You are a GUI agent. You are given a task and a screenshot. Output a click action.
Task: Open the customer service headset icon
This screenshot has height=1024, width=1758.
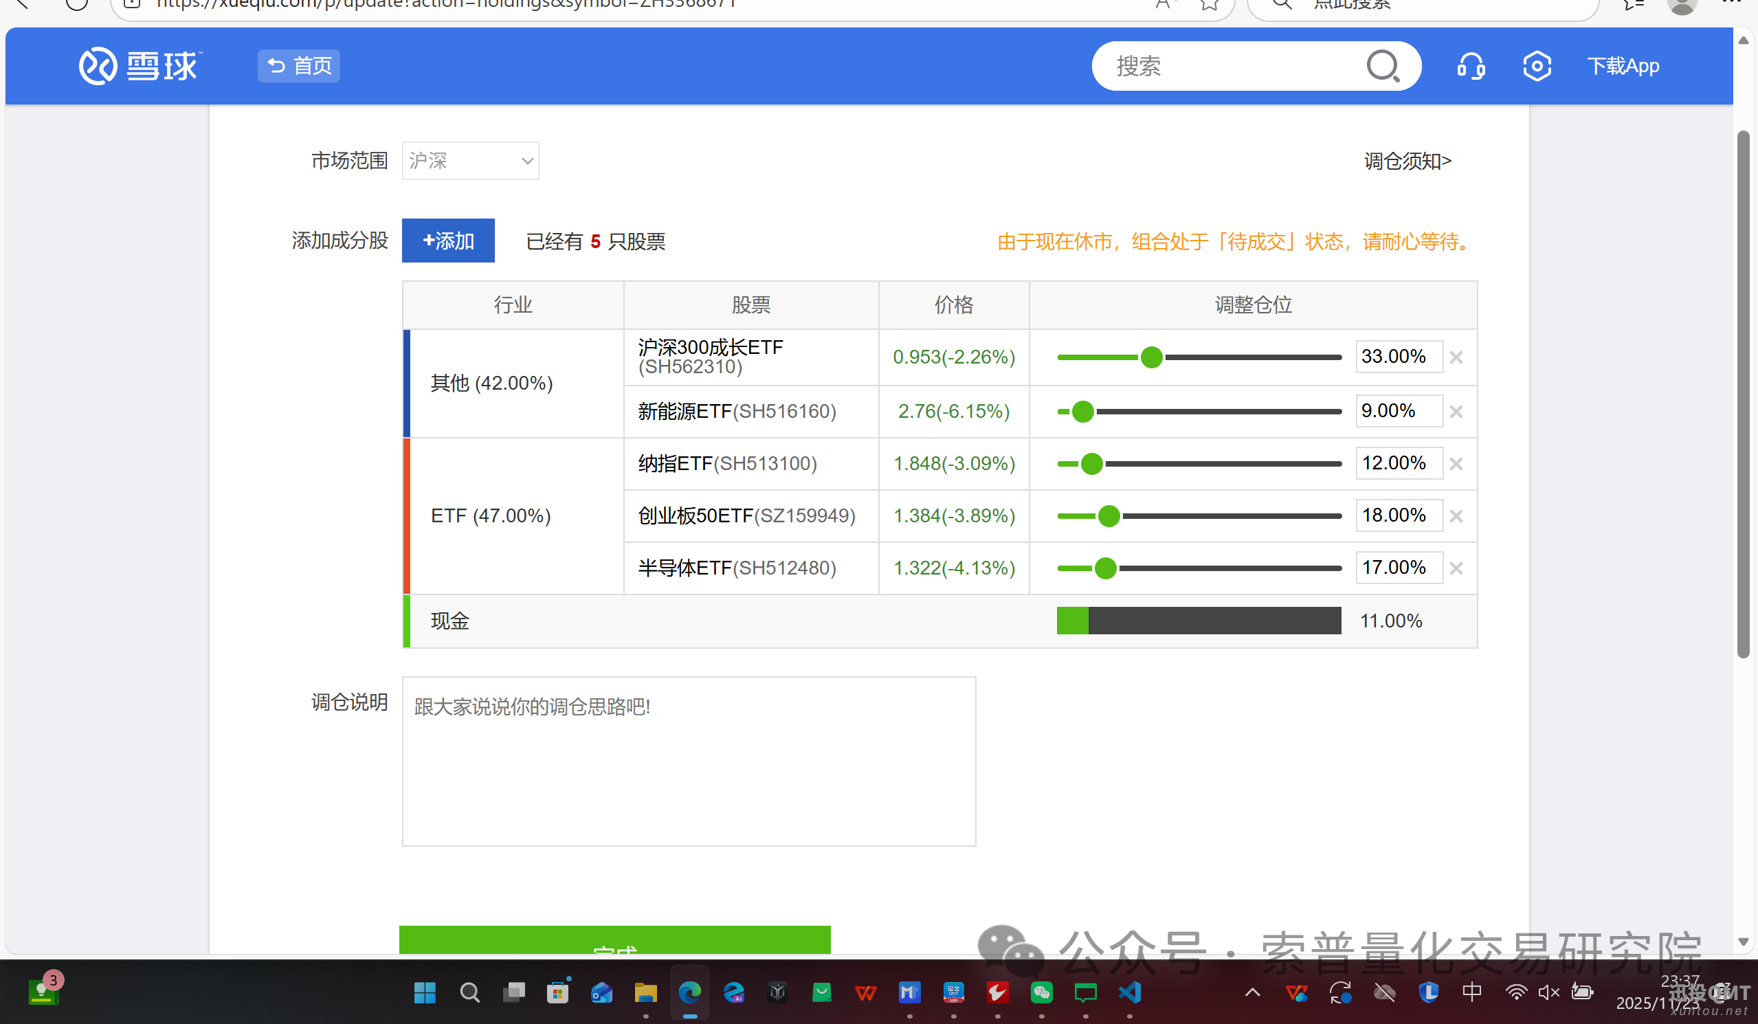click(1471, 66)
